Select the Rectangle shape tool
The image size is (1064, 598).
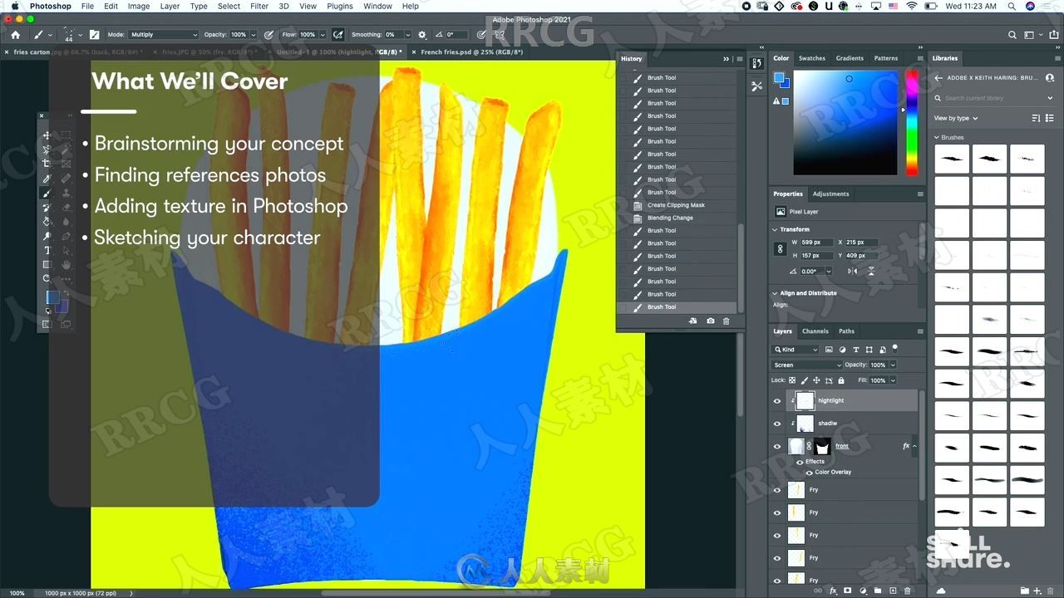coord(47,264)
